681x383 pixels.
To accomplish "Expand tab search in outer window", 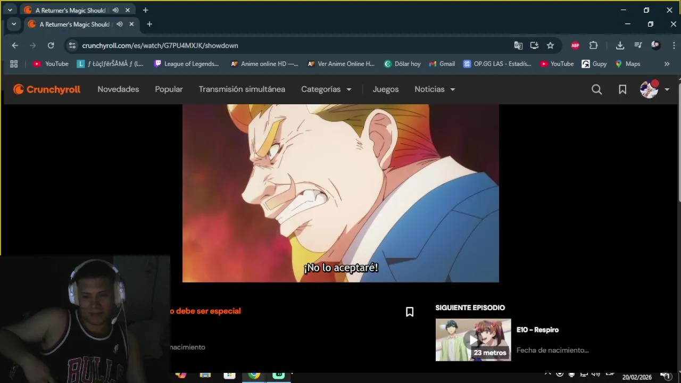I will pyautogui.click(x=10, y=10).
